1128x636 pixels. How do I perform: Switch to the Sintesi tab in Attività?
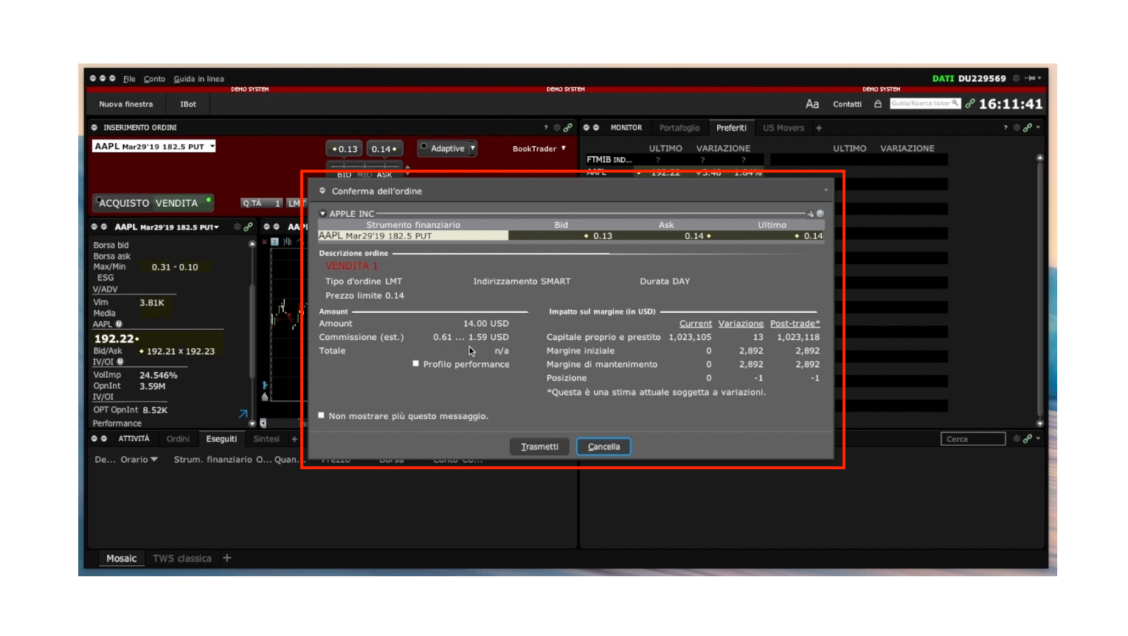[266, 439]
